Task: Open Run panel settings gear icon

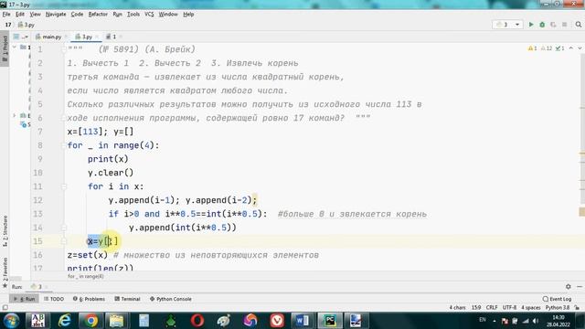Action: 569,286
